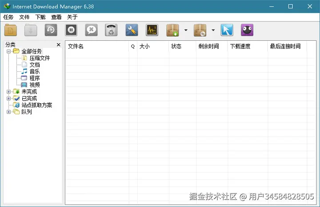Select the 程序 category

35,78
